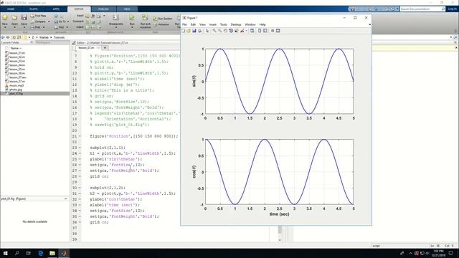Select the Edit Plot arrow tool
Screen dimensions: 459x258
tap(207, 31)
